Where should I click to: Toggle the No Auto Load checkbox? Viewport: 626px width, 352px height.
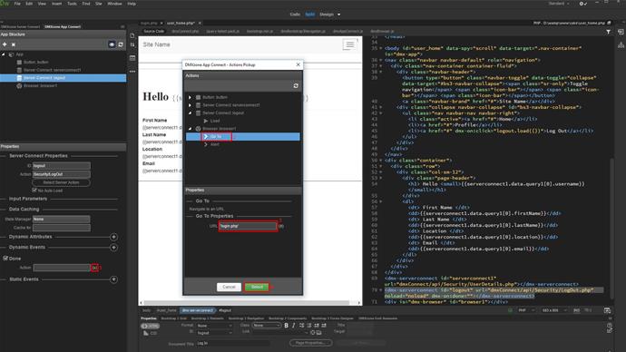pyautogui.click(x=34, y=191)
